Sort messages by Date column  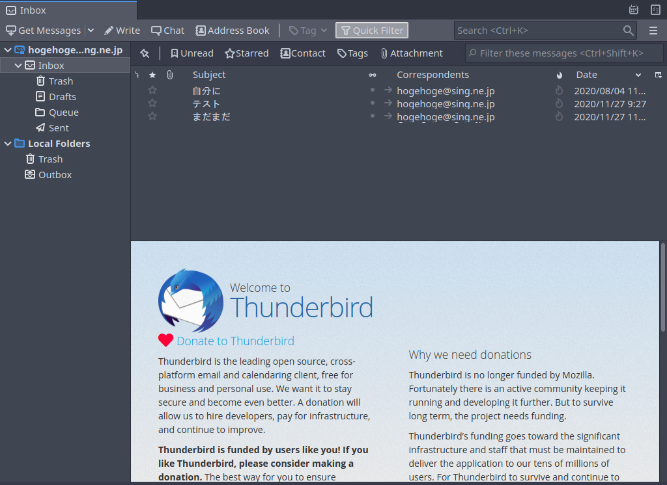click(587, 75)
